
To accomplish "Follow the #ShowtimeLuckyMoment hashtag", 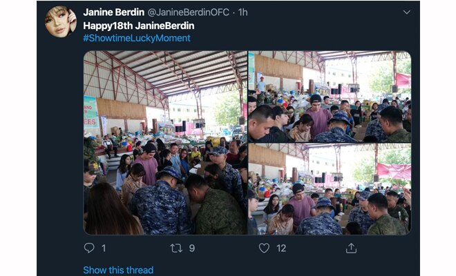I will 137,38.
